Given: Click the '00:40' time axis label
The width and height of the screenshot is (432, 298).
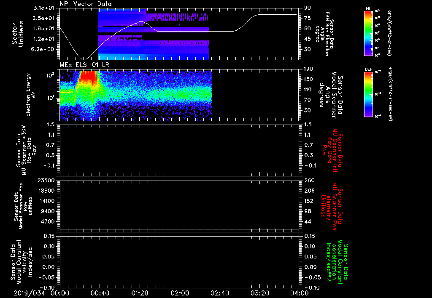Looking at the screenshot, I should click(x=100, y=293).
